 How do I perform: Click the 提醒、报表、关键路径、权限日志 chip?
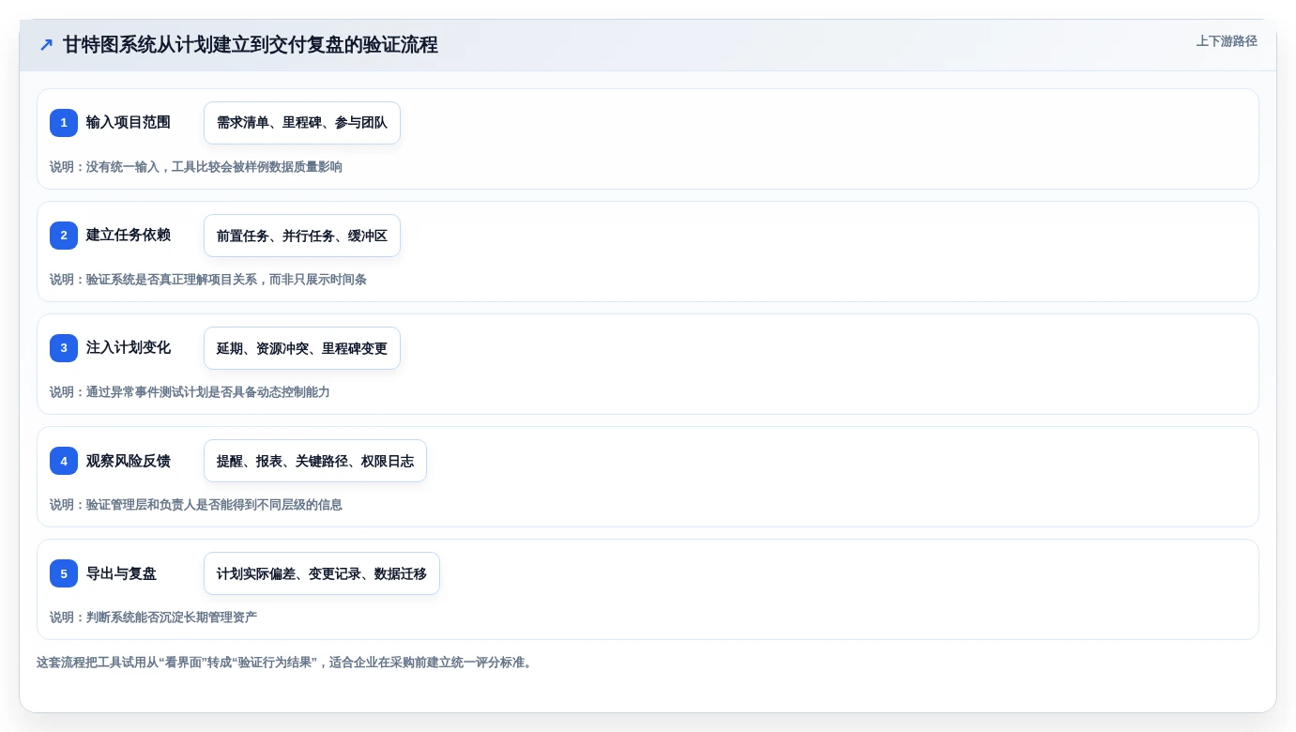pos(315,461)
